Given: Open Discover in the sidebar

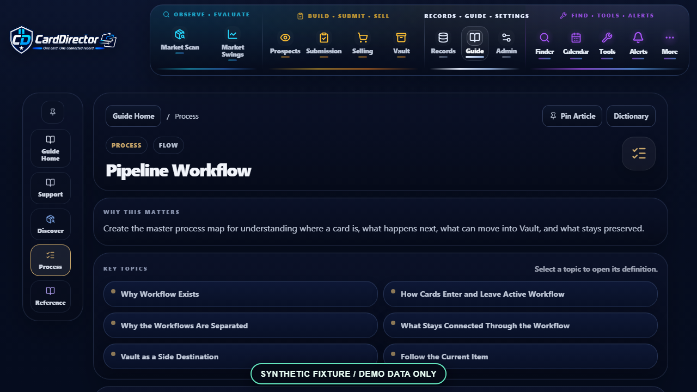Looking at the screenshot, I should pyautogui.click(x=51, y=224).
